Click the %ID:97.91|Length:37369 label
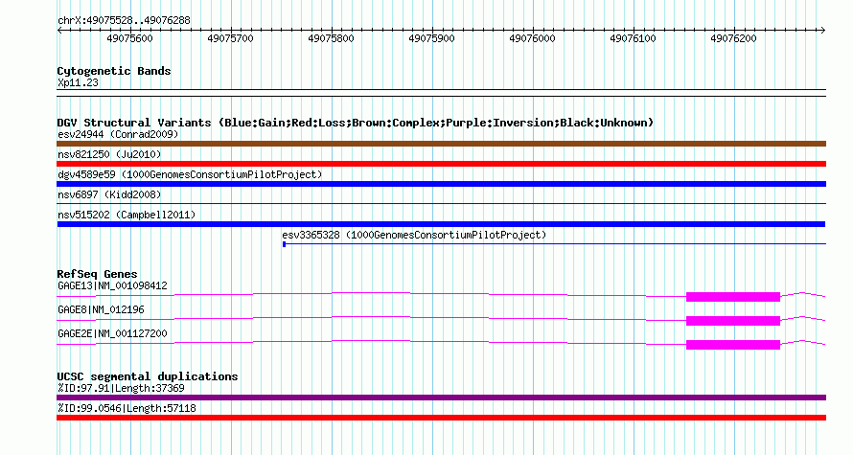The image size is (853, 455). 122,388
